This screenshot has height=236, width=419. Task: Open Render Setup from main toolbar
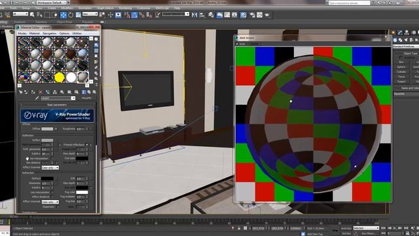pos(252,15)
